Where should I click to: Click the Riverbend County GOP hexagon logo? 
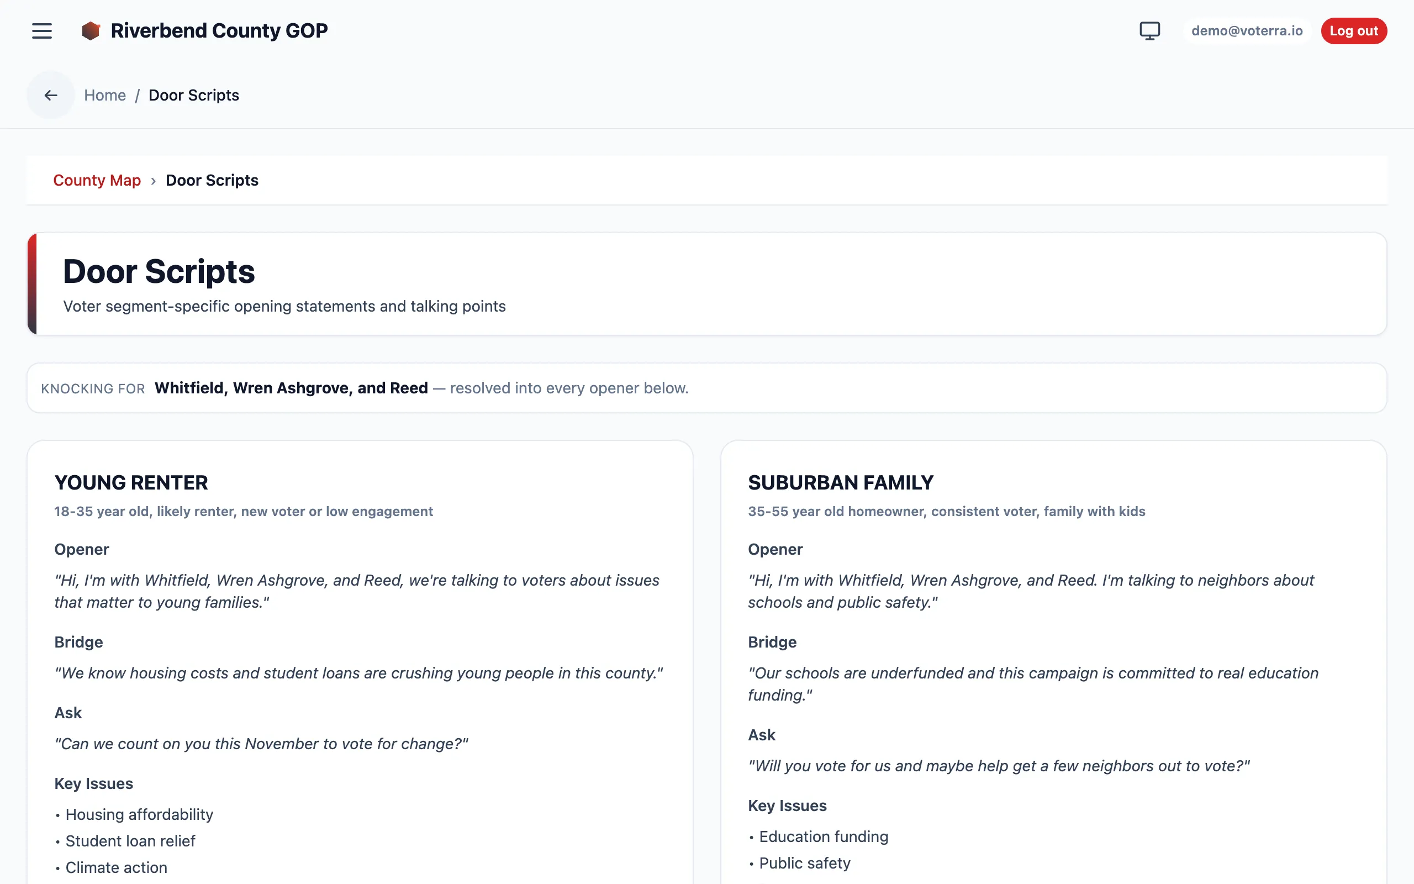coord(91,31)
